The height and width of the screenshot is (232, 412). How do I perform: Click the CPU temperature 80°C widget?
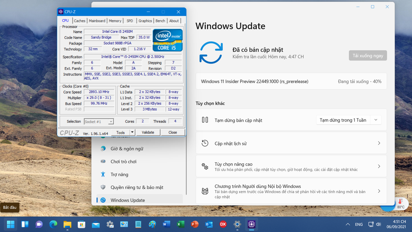coord(401,204)
